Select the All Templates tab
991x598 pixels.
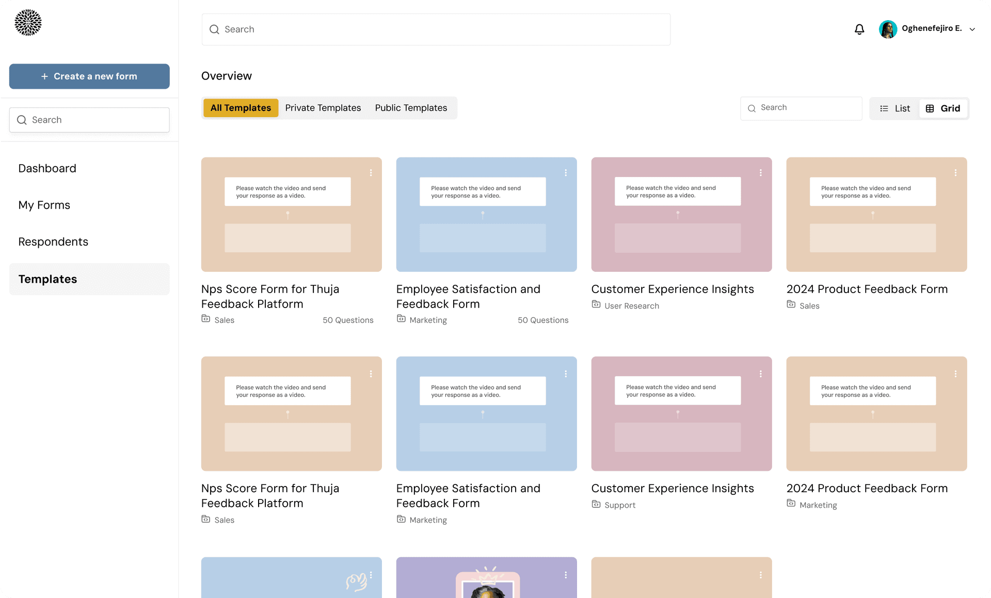(241, 108)
